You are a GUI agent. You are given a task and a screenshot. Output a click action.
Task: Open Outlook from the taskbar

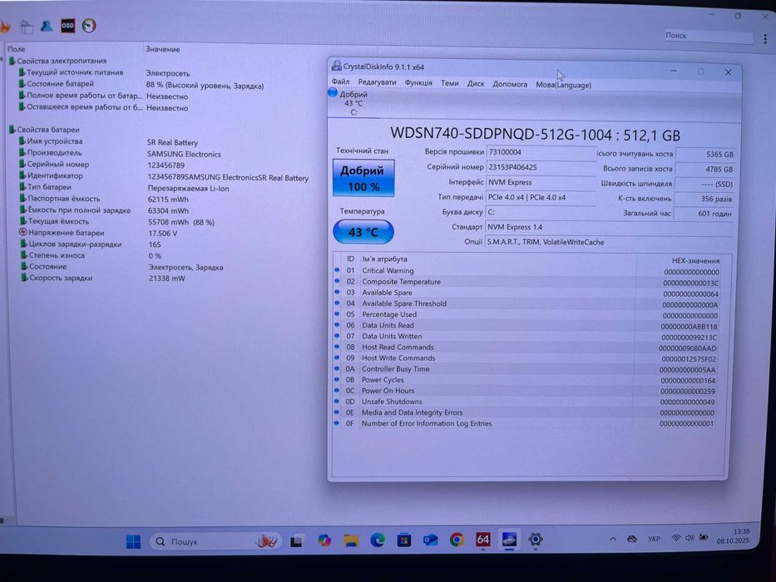[x=430, y=540]
